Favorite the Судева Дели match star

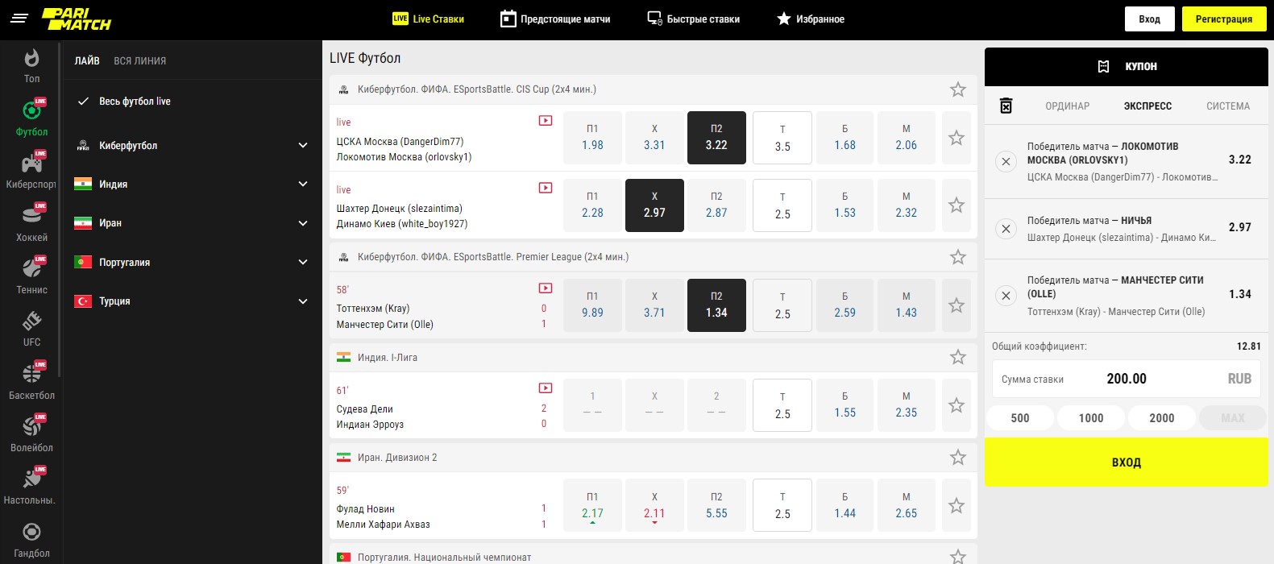coord(957,405)
